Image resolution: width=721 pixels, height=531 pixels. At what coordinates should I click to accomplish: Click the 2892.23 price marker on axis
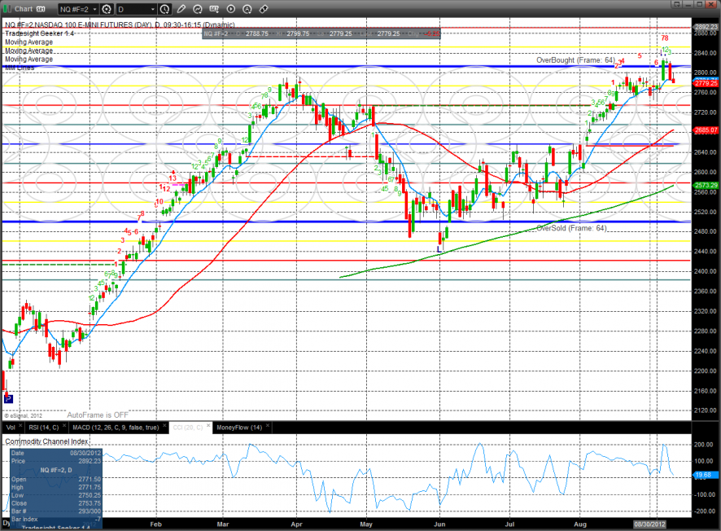tap(705, 27)
